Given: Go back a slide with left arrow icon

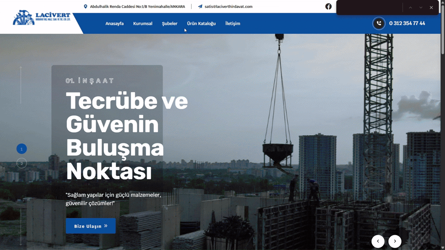Looking at the screenshot, I should (378, 241).
